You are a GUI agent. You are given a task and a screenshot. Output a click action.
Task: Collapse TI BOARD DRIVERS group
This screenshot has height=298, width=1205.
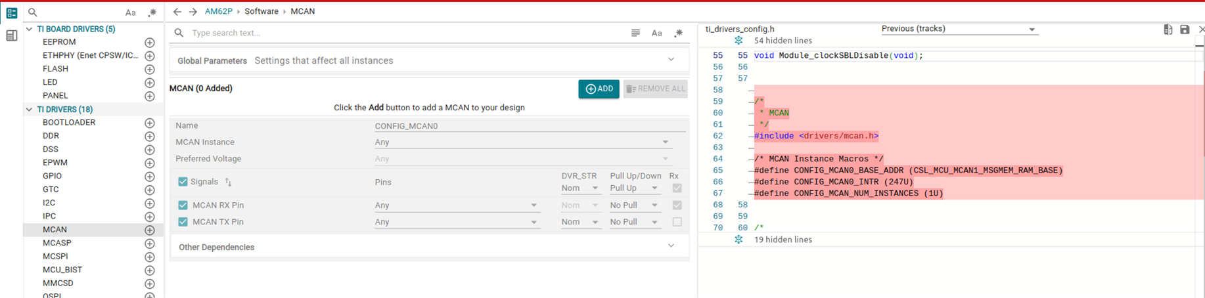point(29,30)
